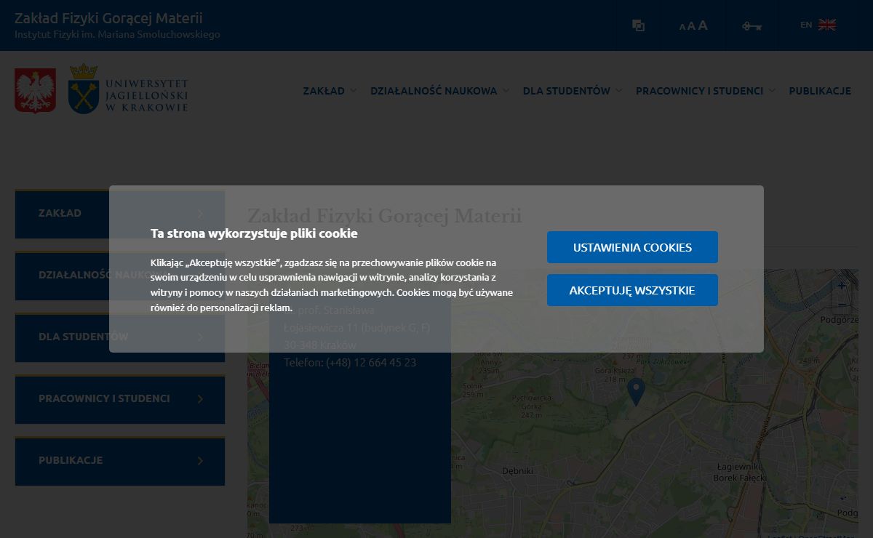Open sidebar Publikacje item
Screen dimensions: 873x538
coord(120,461)
